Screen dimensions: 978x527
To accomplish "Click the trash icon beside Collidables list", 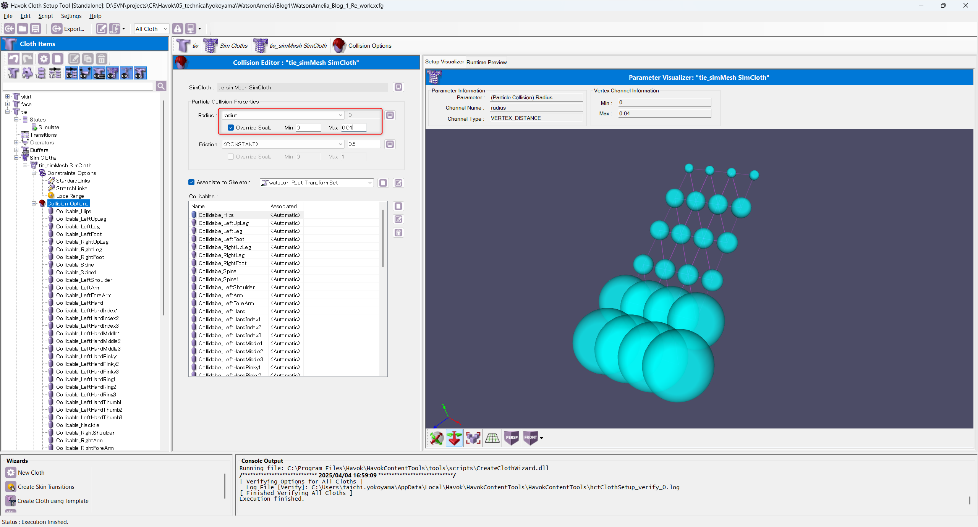I will pos(398,233).
